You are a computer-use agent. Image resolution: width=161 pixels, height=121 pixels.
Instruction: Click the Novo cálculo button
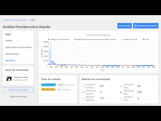click(124, 26)
